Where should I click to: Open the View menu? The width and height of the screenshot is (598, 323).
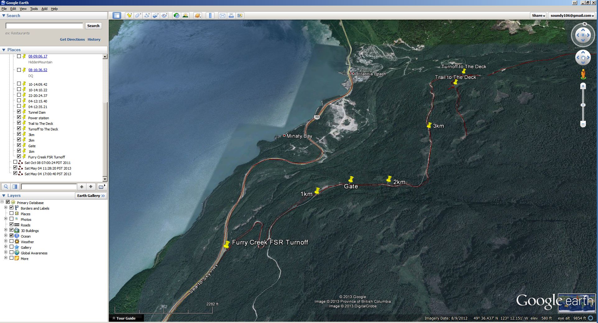pyautogui.click(x=23, y=9)
